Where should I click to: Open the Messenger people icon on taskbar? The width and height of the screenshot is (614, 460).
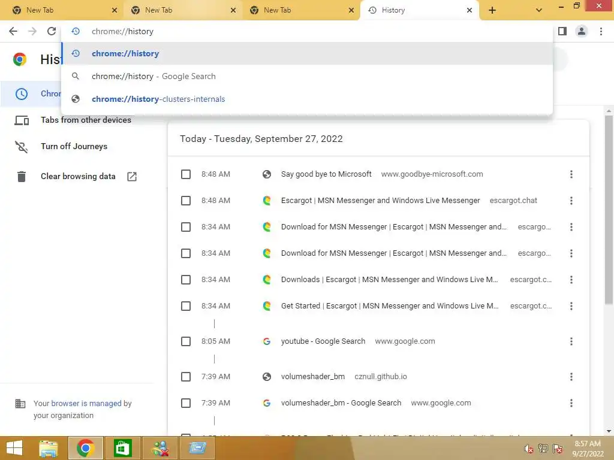click(x=160, y=448)
